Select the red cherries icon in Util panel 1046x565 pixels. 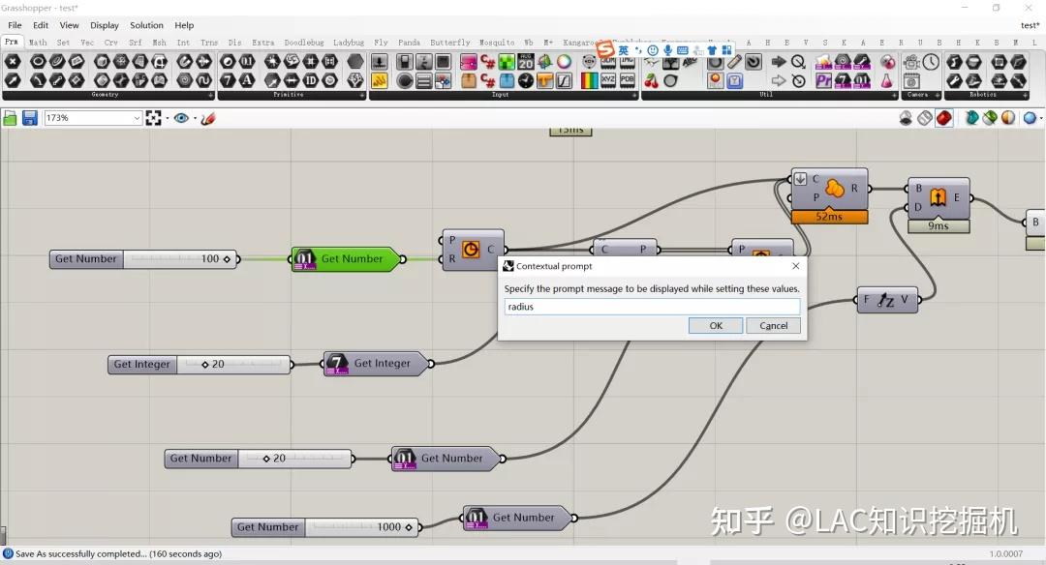651,80
